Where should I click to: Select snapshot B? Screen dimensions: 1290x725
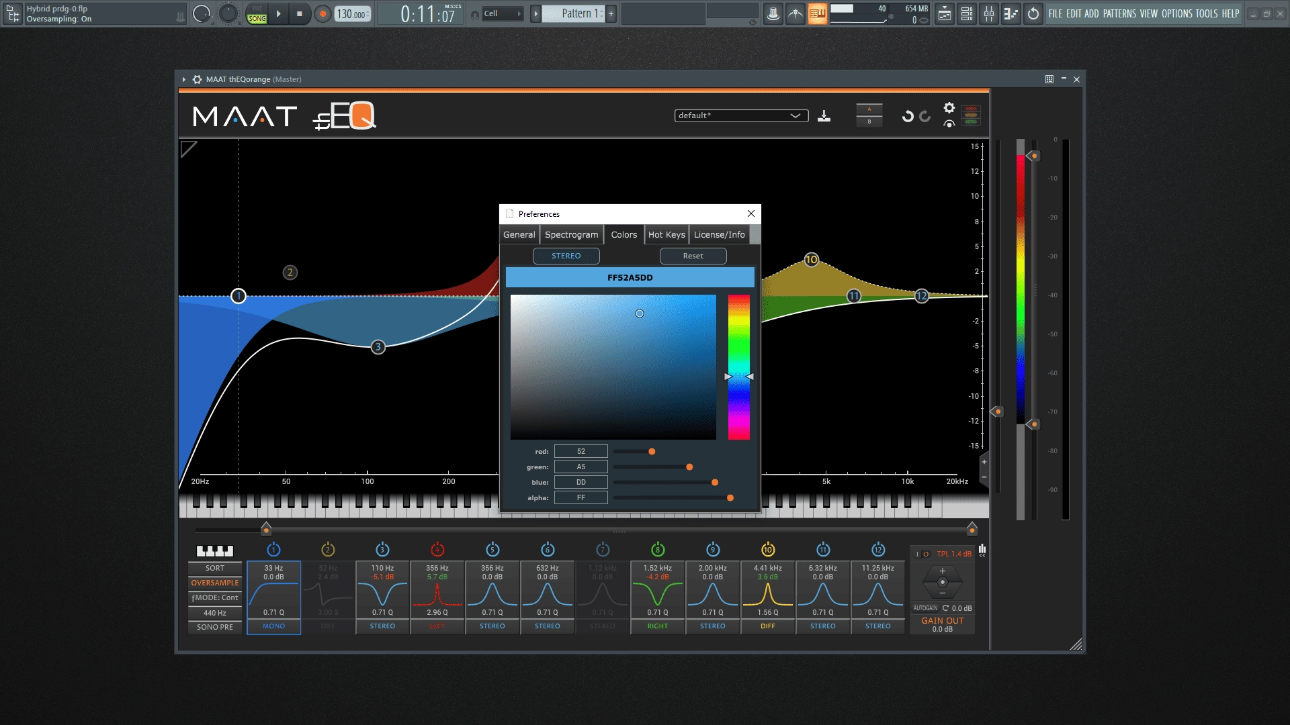(x=869, y=122)
